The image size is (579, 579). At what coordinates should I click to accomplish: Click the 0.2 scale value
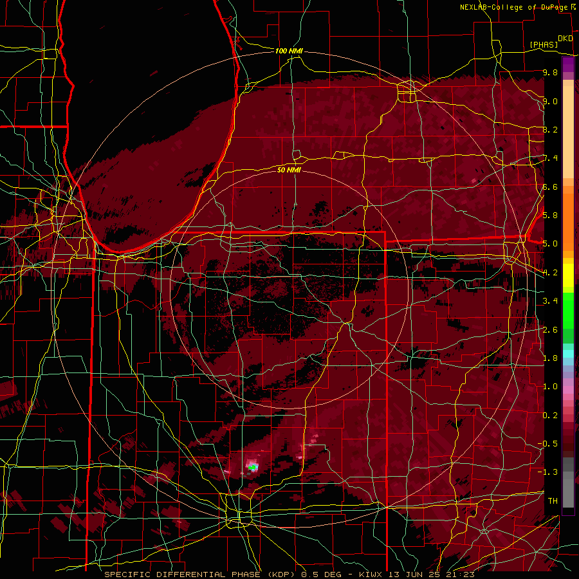point(550,416)
